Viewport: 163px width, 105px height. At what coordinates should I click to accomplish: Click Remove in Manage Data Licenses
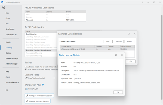pyautogui.click(x=119, y=41)
